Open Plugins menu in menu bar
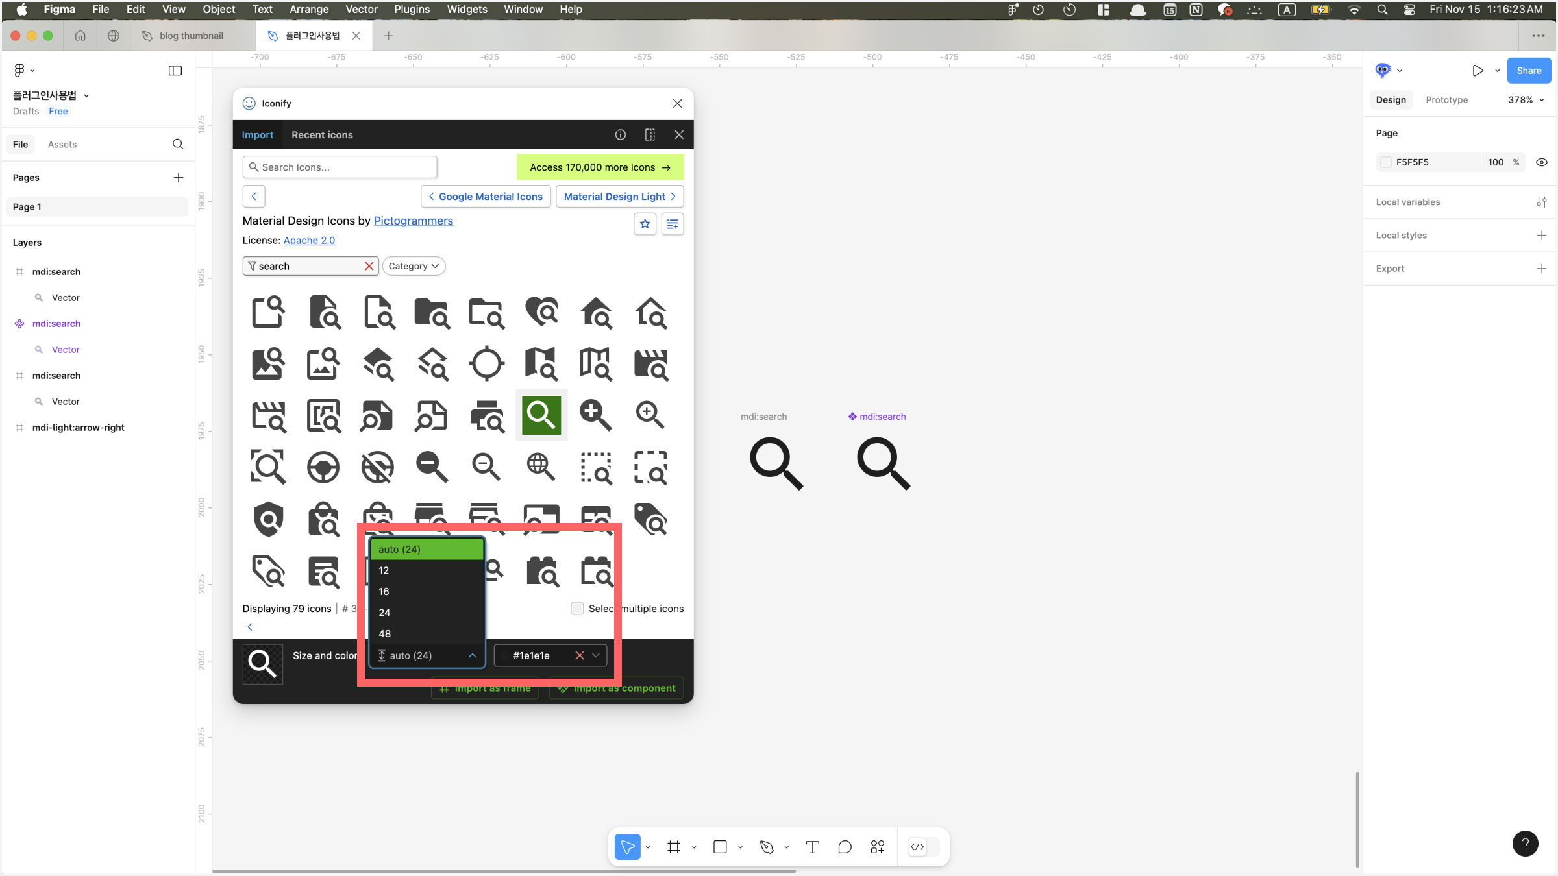The image size is (1558, 876). [412, 9]
